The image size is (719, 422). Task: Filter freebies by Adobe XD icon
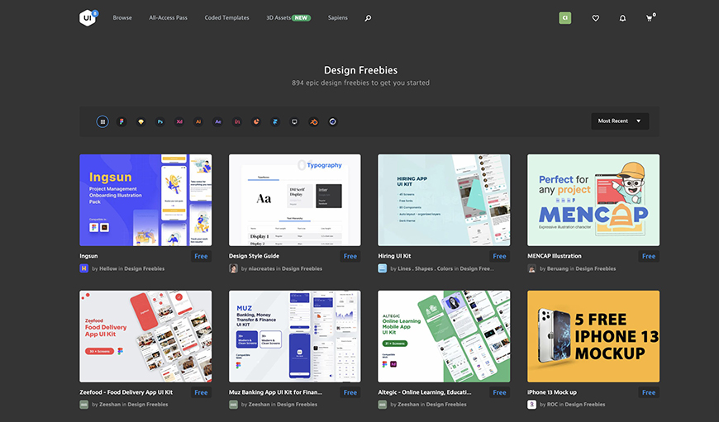179,122
